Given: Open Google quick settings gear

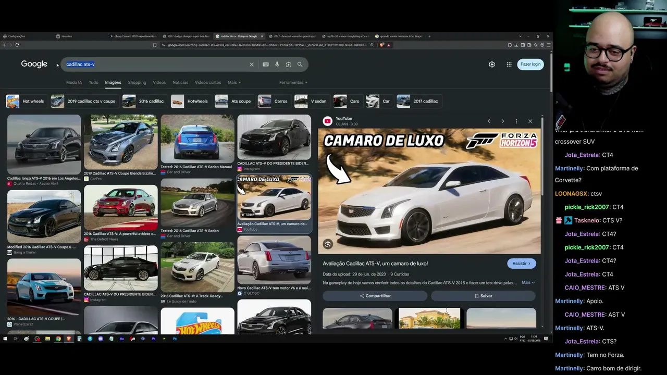Looking at the screenshot, I should click(492, 65).
